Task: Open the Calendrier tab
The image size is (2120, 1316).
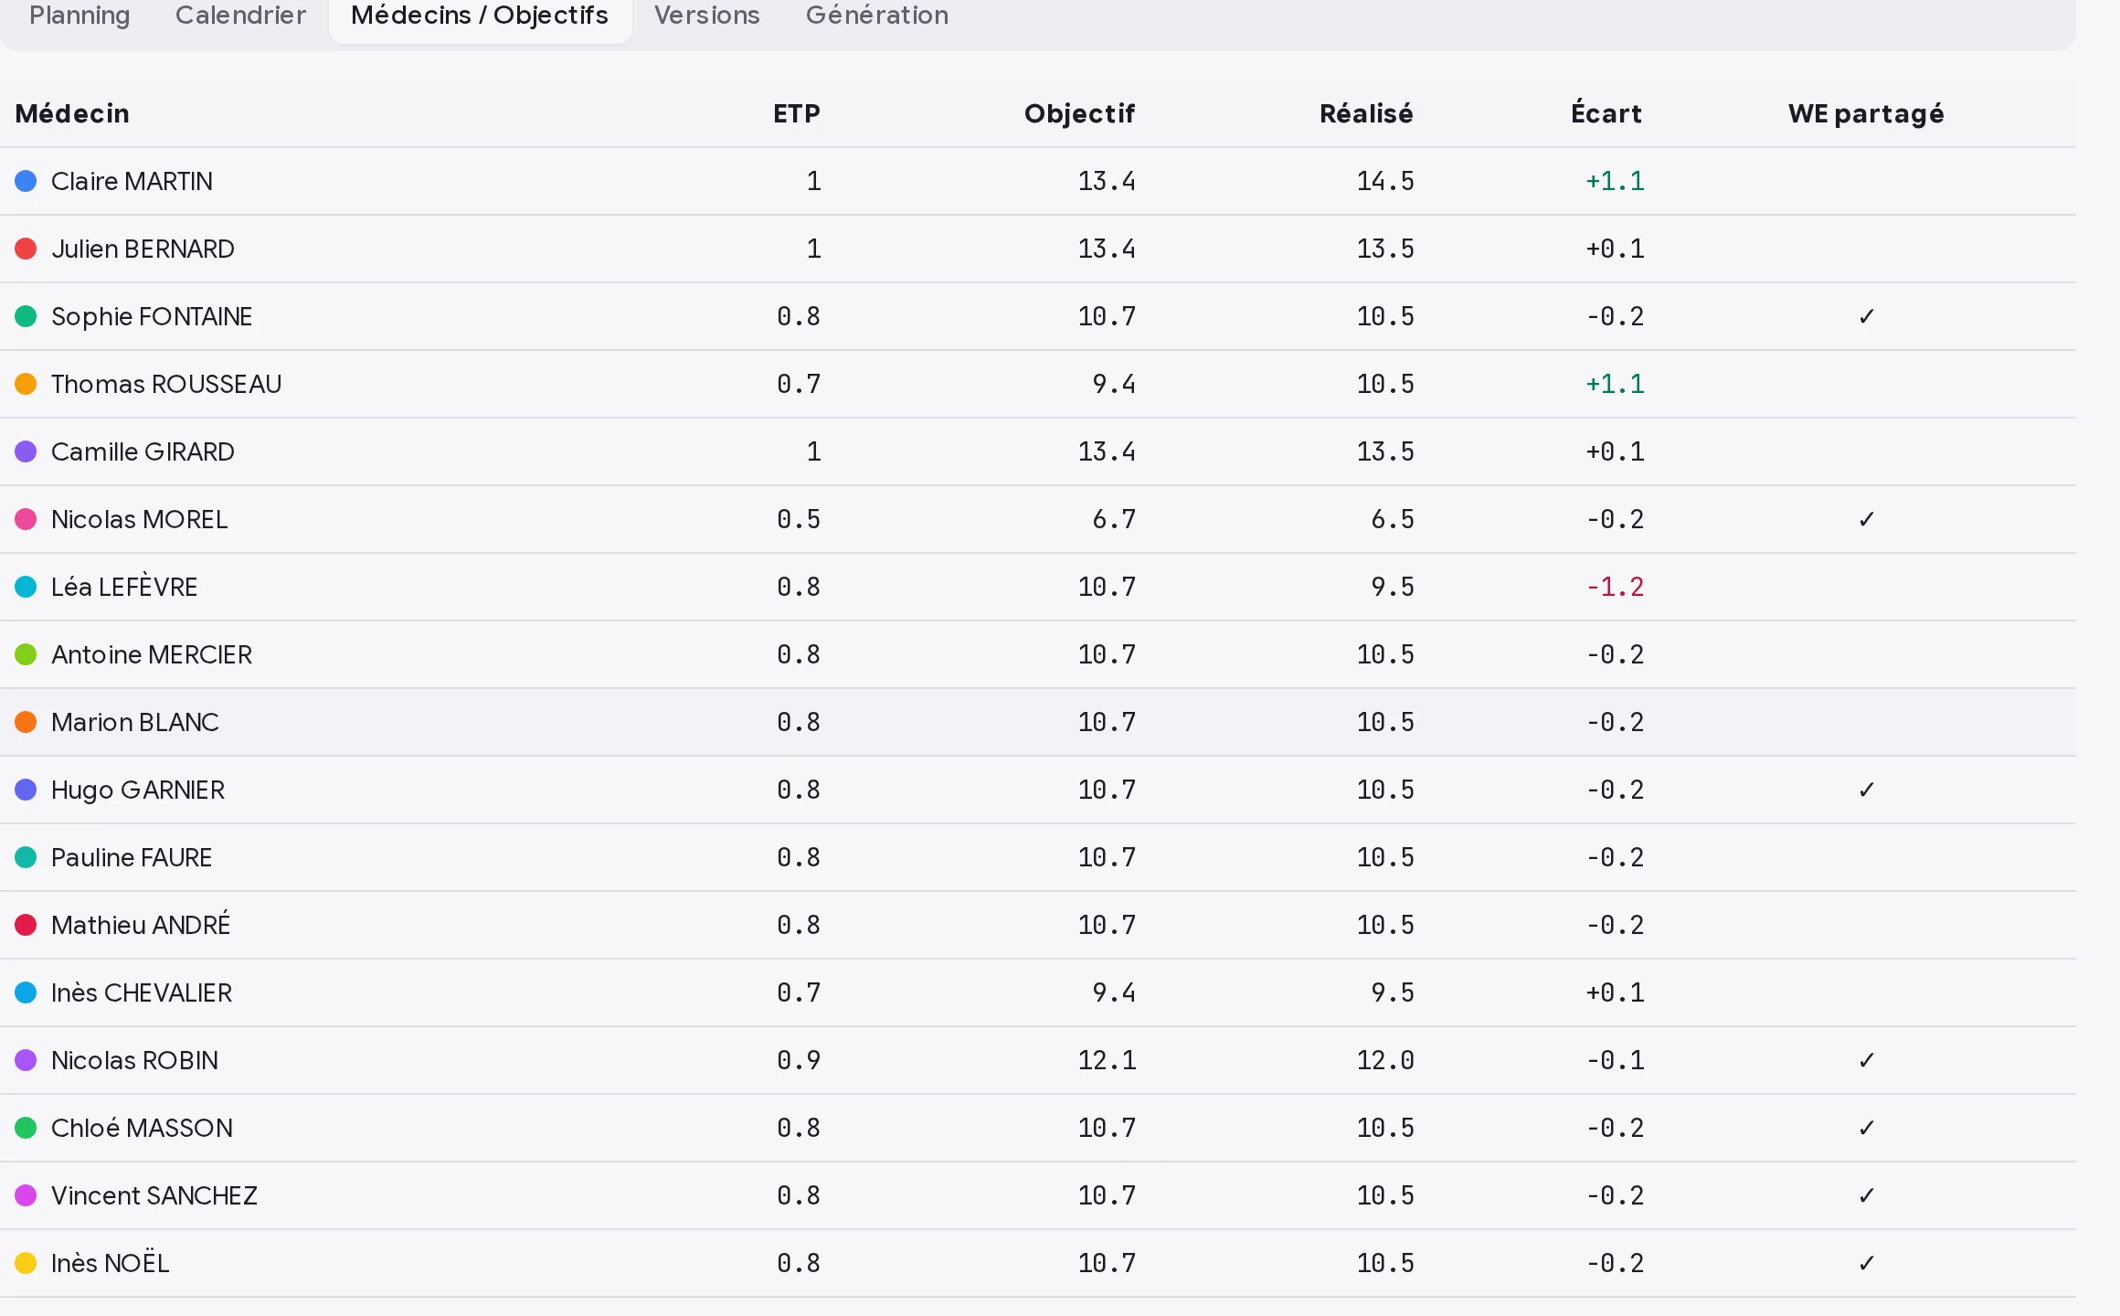Action: pos(240,16)
